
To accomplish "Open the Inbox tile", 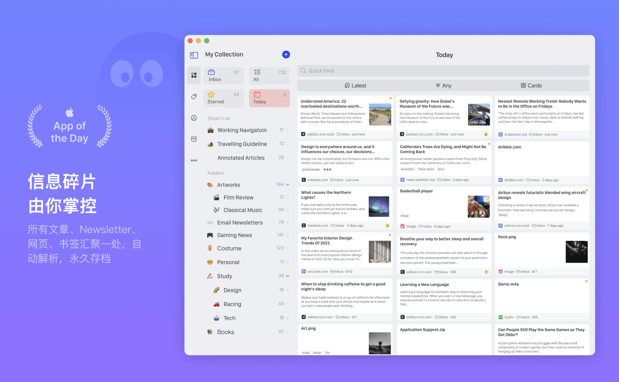I will pos(224,75).
